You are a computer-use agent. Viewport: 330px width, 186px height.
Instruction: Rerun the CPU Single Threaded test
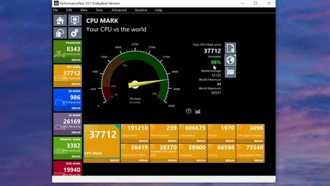[x=258, y=141]
